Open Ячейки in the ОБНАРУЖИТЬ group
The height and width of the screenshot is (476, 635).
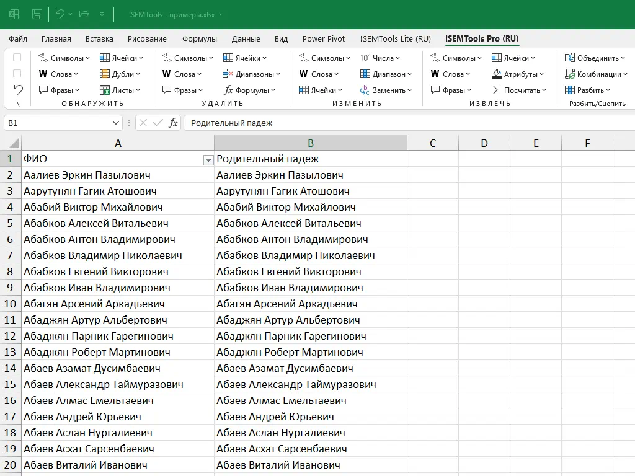tap(122, 58)
